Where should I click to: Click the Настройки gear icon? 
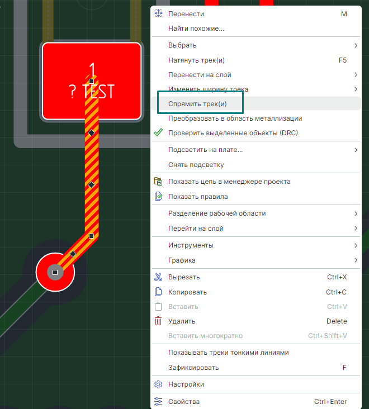[x=158, y=384]
